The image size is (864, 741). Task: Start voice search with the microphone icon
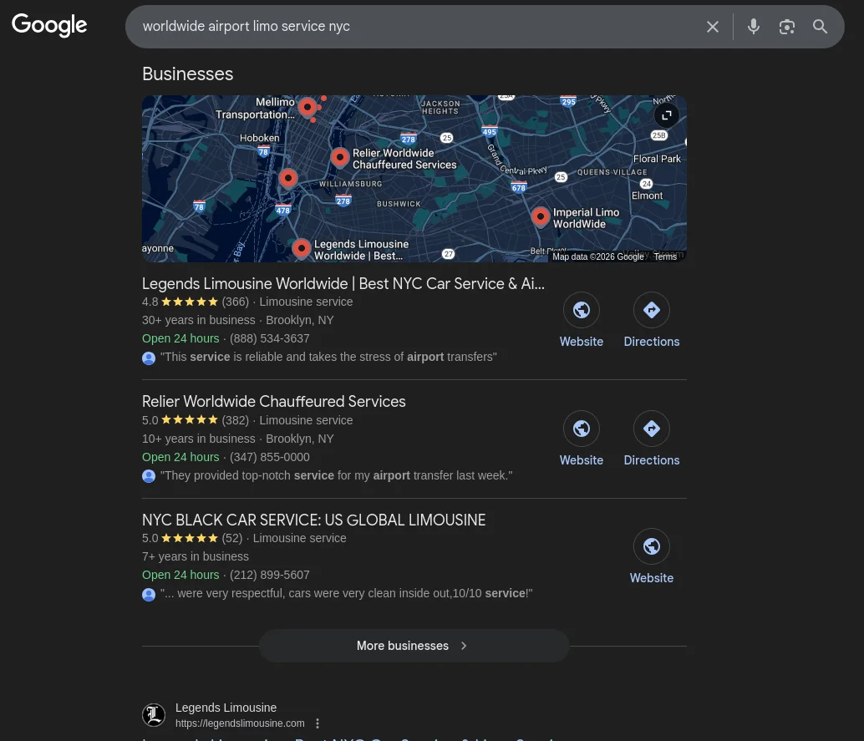[x=753, y=27]
